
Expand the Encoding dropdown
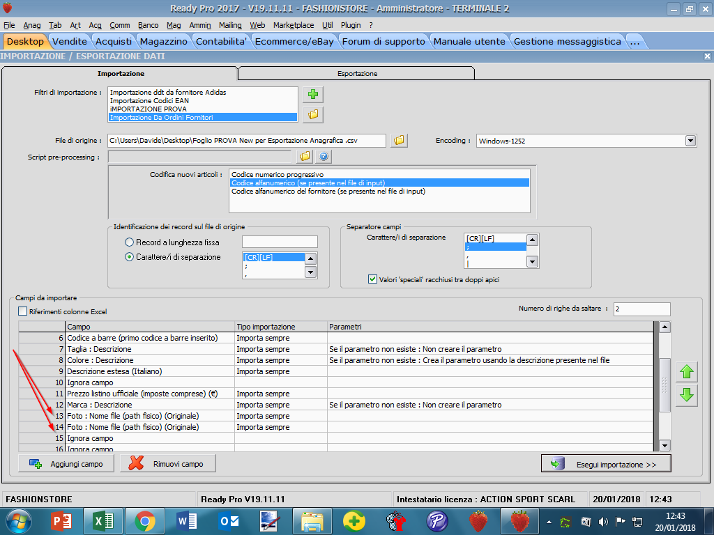coord(690,141)
